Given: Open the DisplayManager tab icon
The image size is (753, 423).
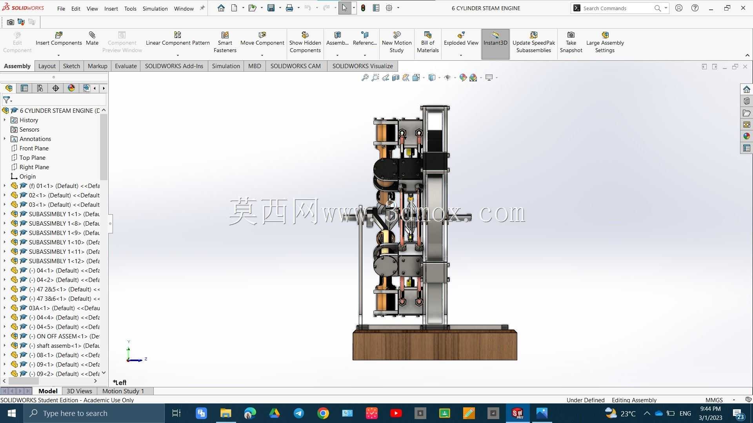Looking at the screenshot, I should pyautogui.click(x=71, y=88).
